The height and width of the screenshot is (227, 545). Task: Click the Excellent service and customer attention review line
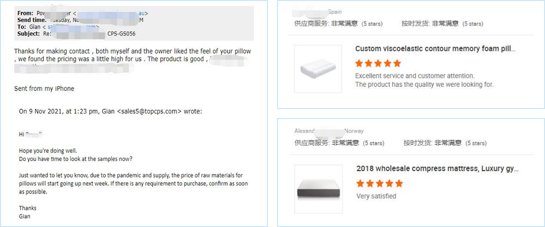click(414, 76)
